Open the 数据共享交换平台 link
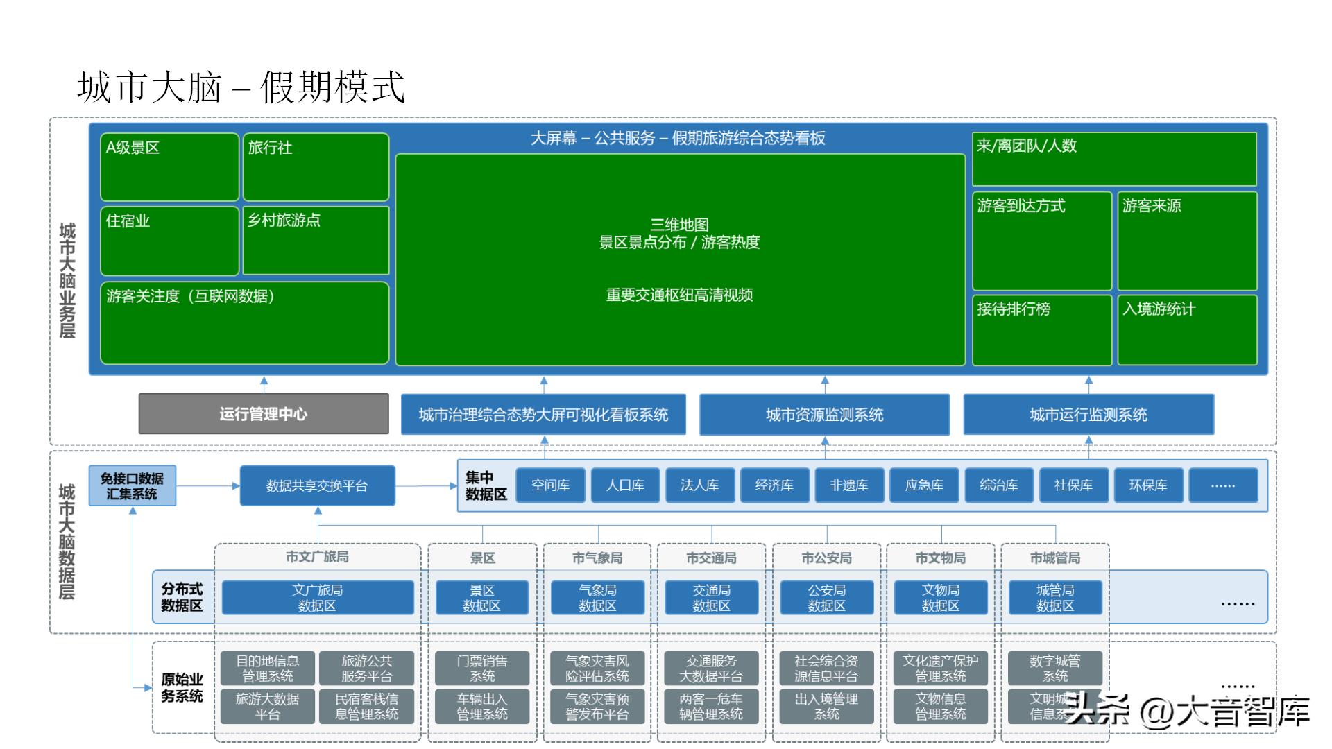The width and height of the screenshot is (1332, 749). tap(318, 485)
